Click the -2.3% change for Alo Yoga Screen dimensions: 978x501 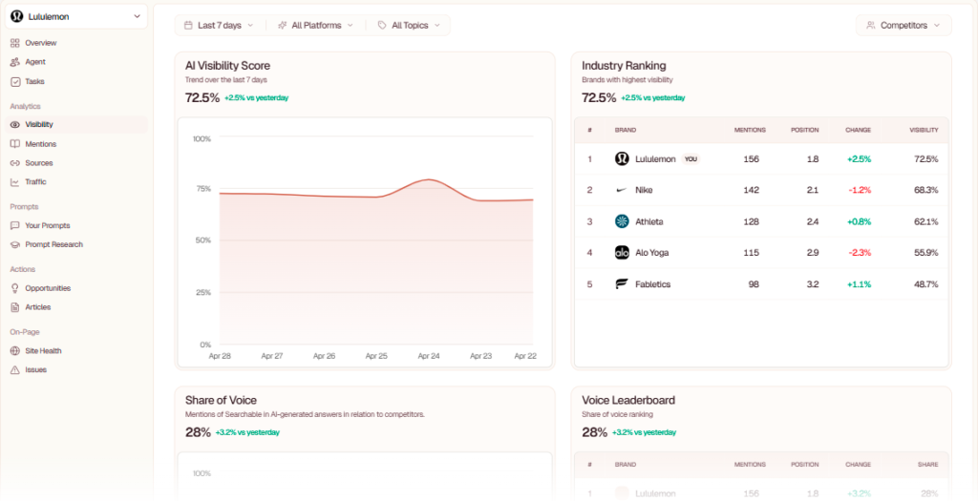[859, 252]
